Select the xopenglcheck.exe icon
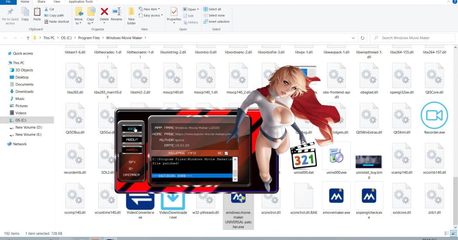The width and height of the screenshot is (458, 240). point(369,195)
